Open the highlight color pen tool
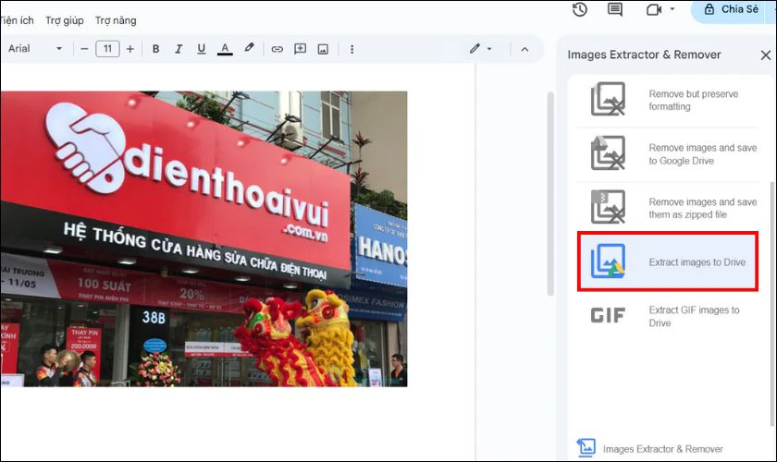 tap(249, 48)
